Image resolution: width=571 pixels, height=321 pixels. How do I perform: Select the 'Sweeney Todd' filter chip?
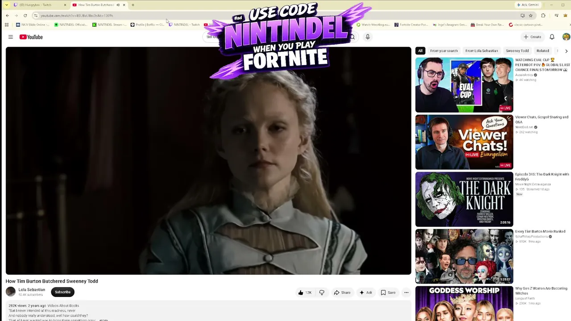click(x=517, y=51)
